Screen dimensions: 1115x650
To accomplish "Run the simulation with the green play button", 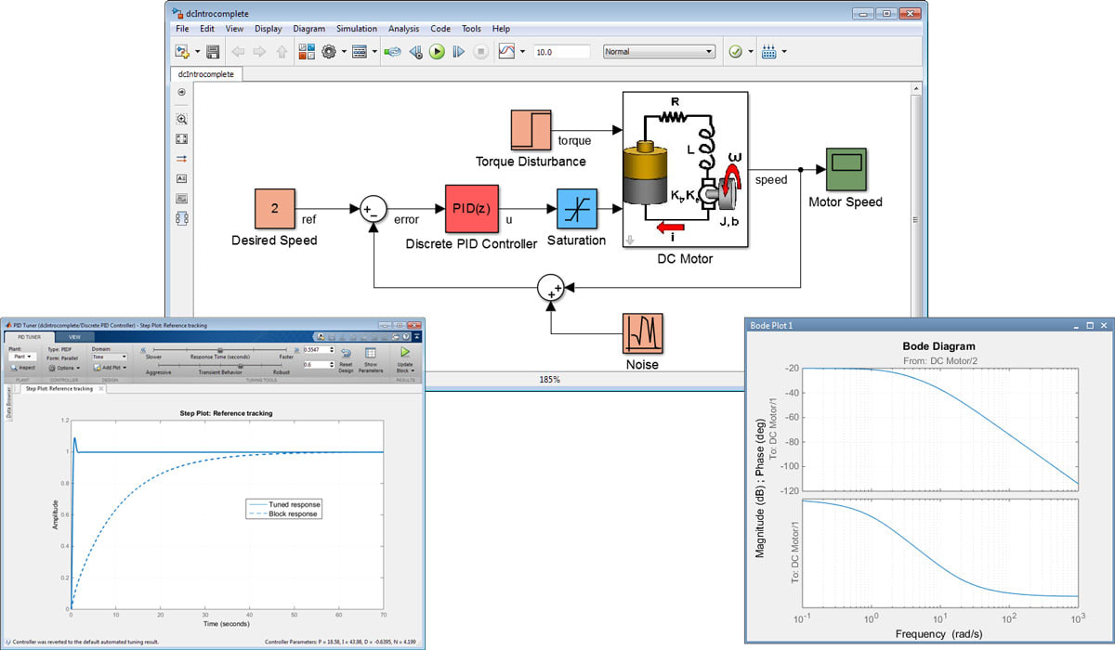I will point(437,52).
